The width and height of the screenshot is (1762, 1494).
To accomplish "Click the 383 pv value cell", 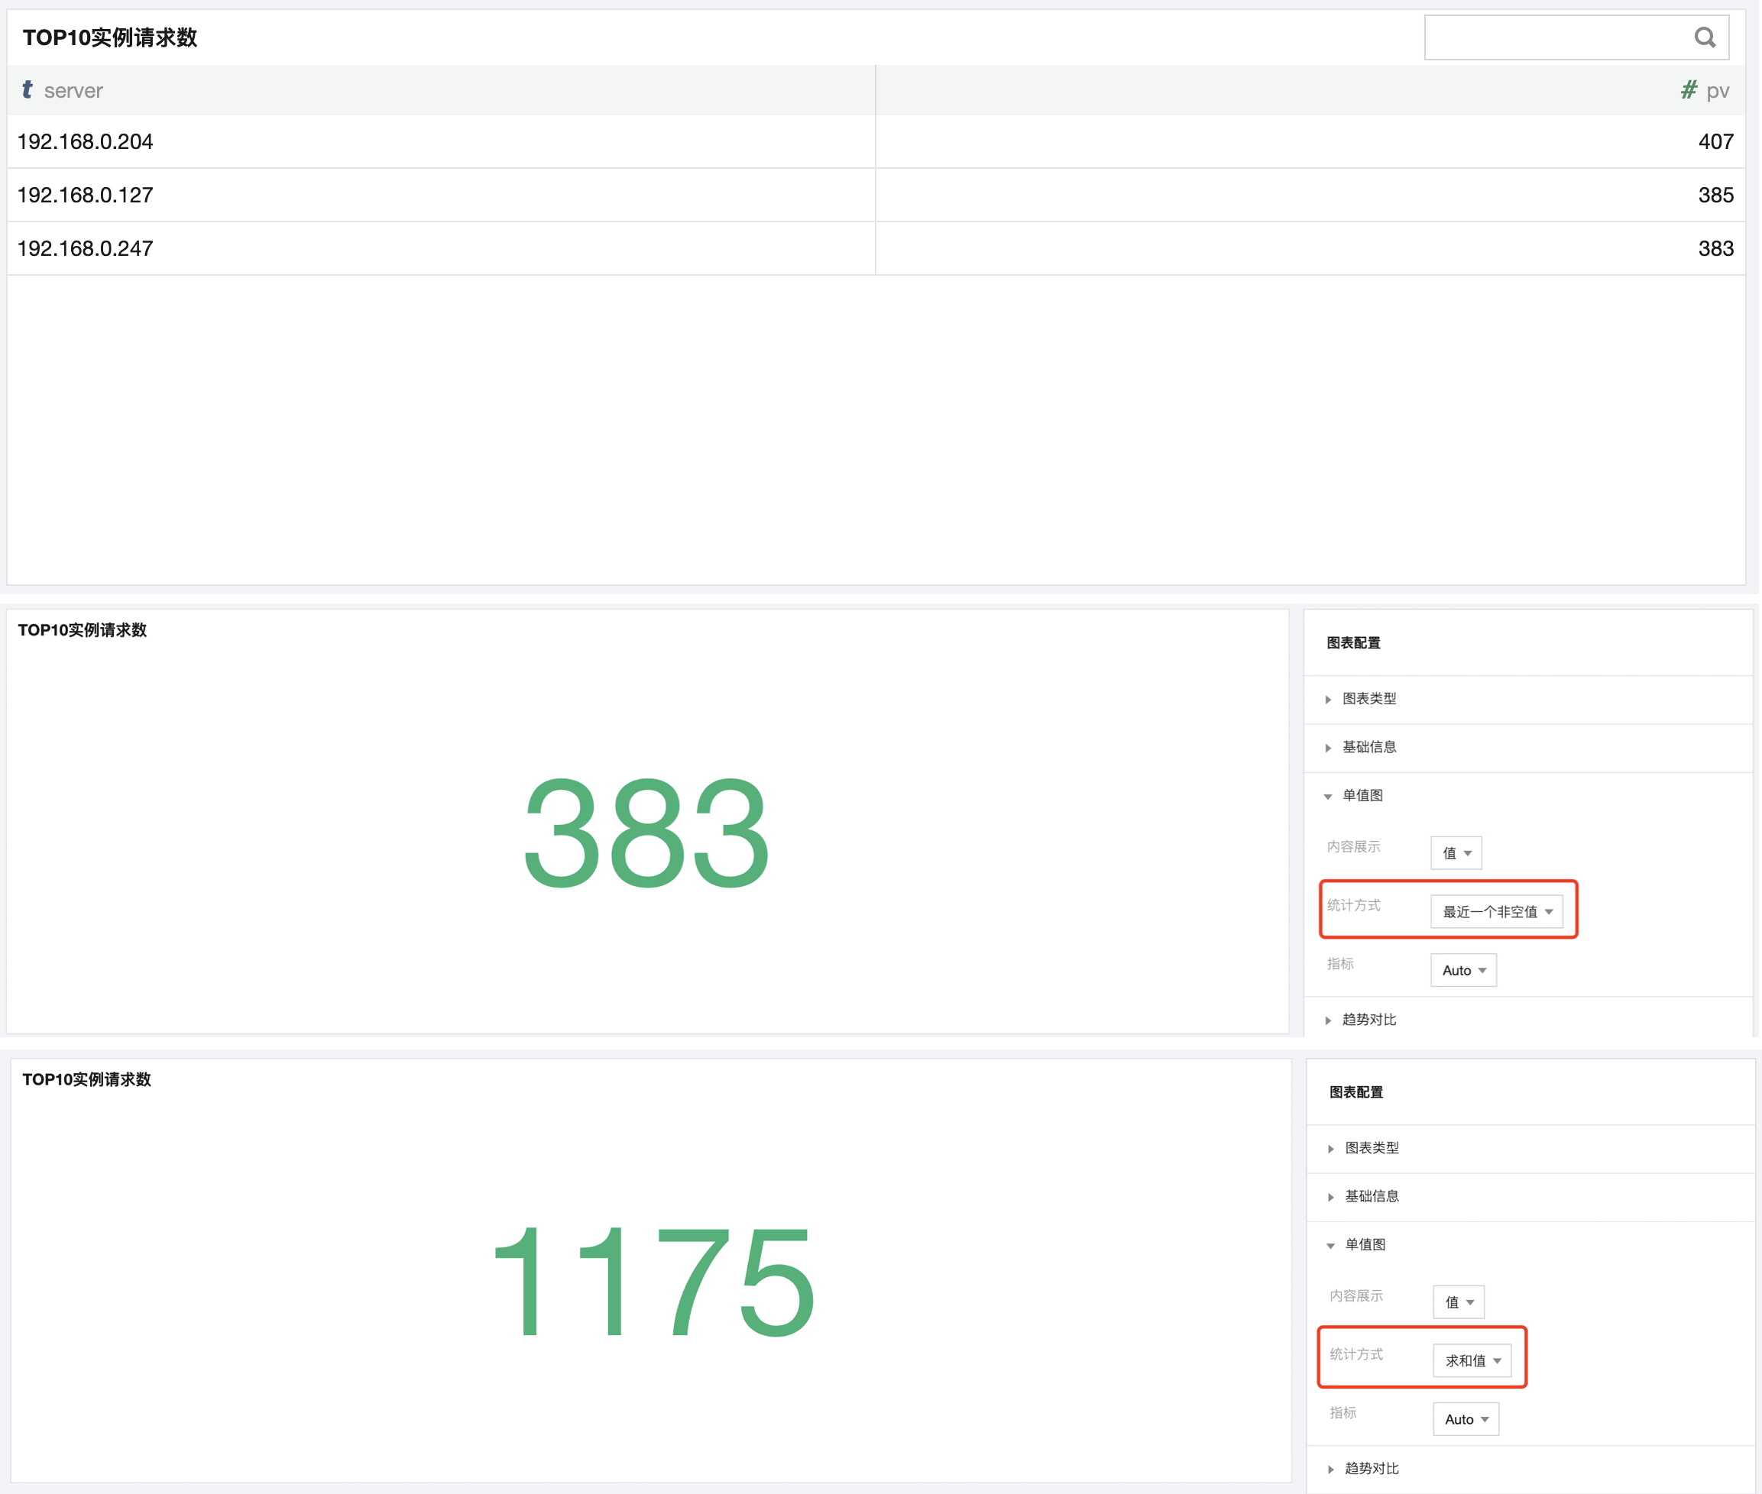I will (x=1715, y=248).
